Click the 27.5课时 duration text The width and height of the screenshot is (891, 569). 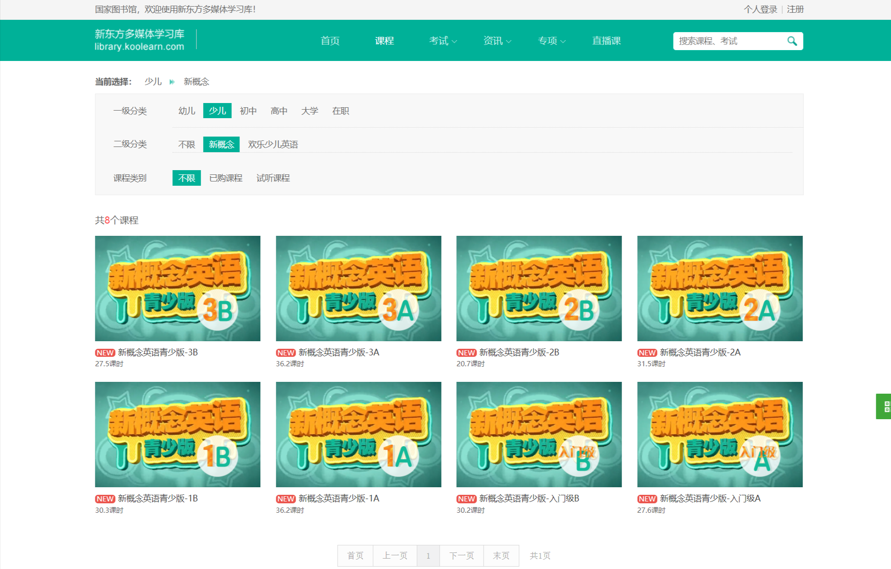[x=109, y=364]
